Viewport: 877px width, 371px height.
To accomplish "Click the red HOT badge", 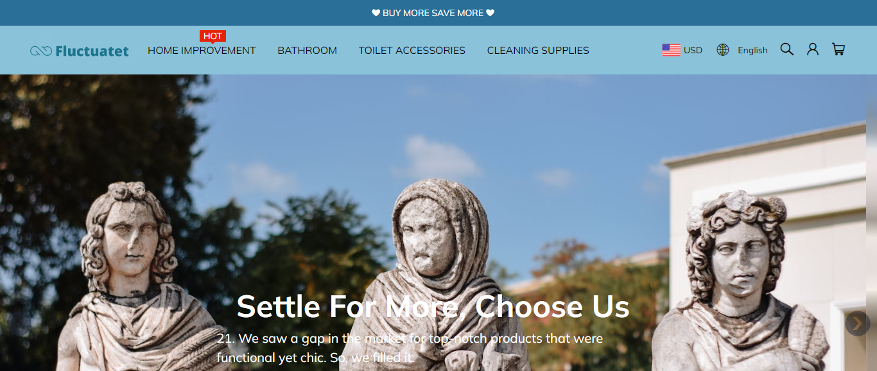I will click(213, 37).
